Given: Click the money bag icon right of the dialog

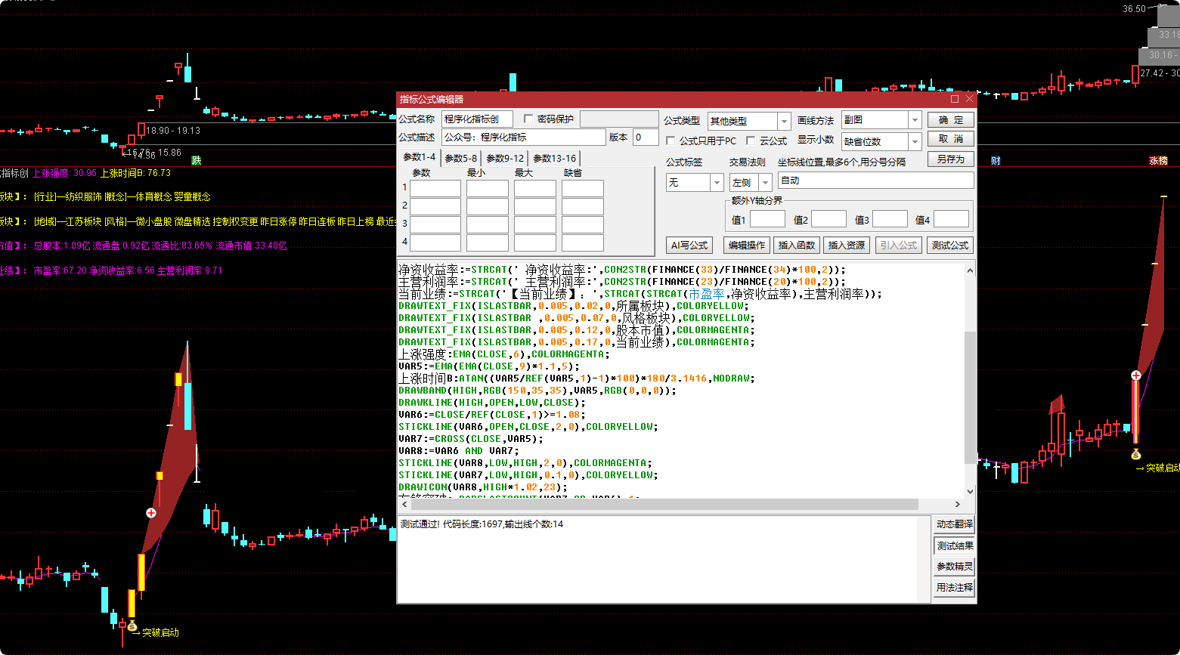Looking at the screenshot, I should tap(1135, 455).
